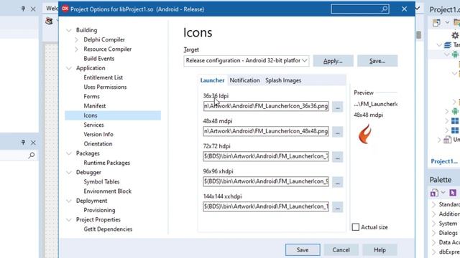
Task: Open Help for Project Options
Action: 379,250
